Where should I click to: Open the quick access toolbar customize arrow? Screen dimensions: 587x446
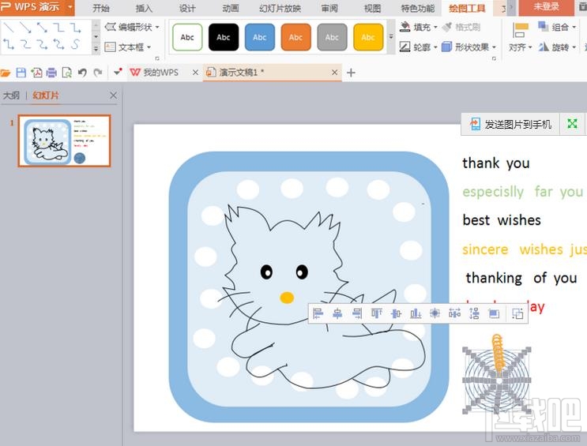pos(118,72)
